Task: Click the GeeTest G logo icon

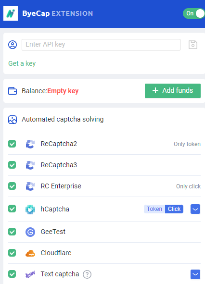Action: (x=30, y=232)
